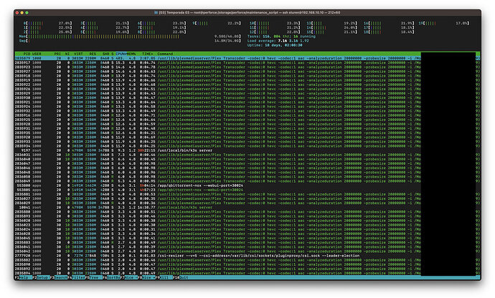Screen dimensions: 495x298
Task: Click the Load average line
Action: point(278,41)
